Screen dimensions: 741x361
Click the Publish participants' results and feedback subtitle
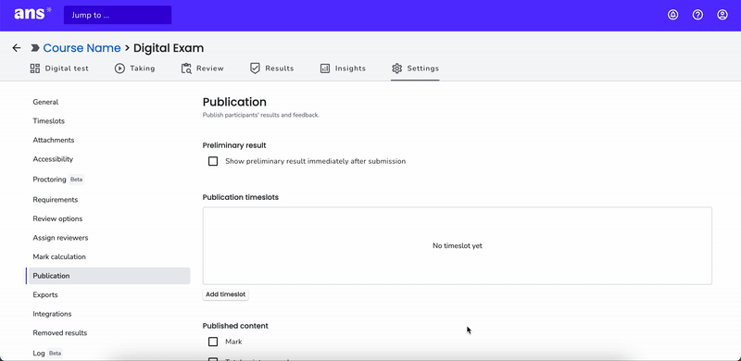[261, 115]
